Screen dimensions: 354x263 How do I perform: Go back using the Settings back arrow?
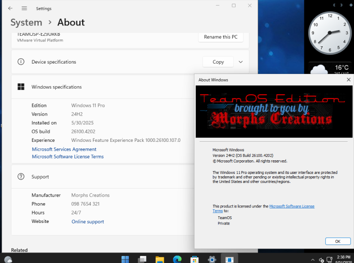coord(10,8)
